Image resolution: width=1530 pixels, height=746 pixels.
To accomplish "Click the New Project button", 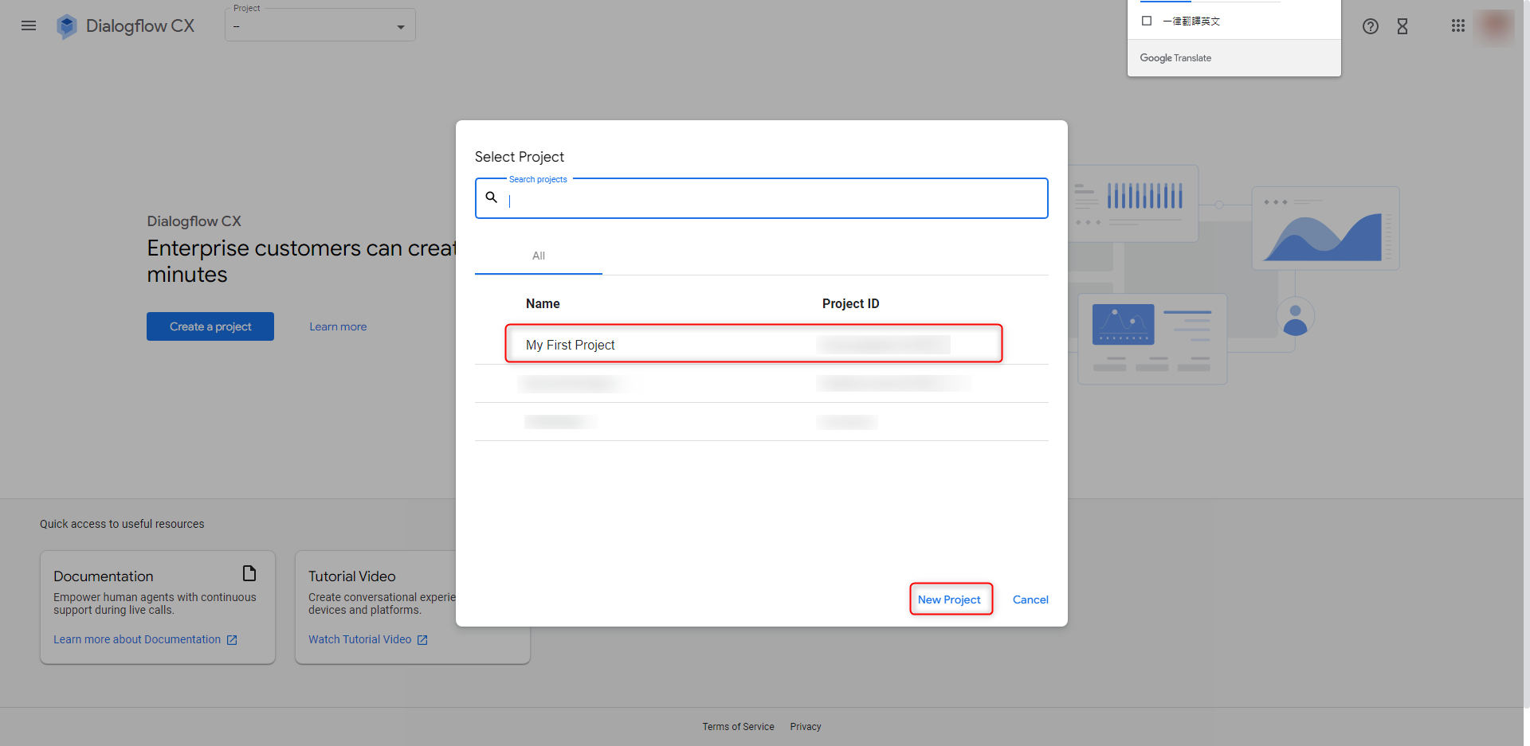I will 950,600.
